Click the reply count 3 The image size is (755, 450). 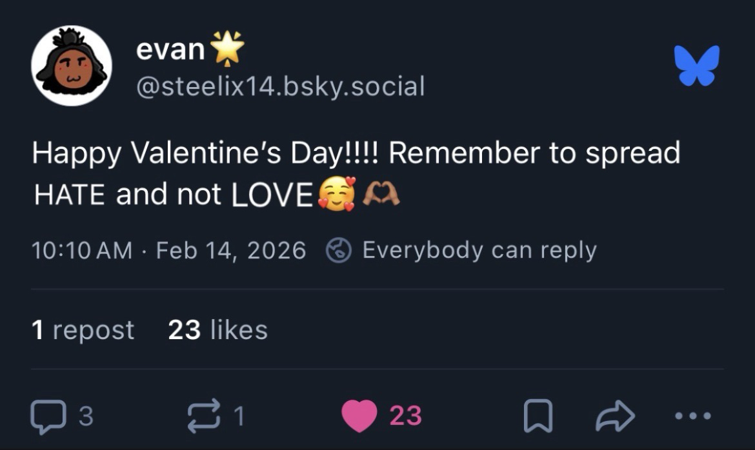pyautogui.click(x=86, y=416)
